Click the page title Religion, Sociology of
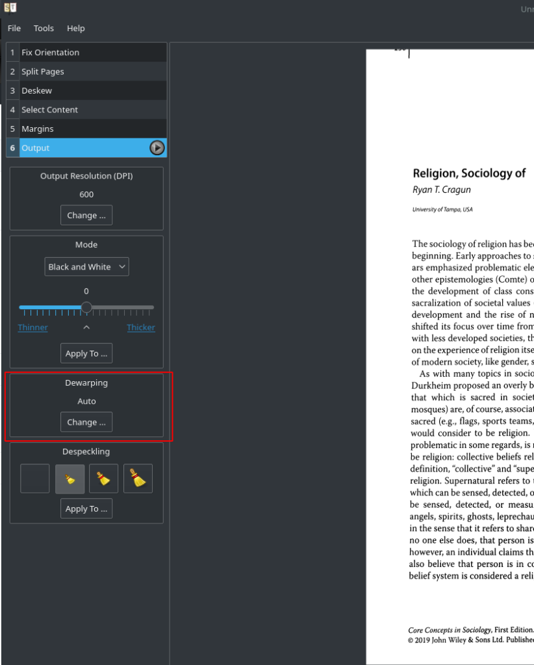This screenshot has height=665, width=534. click(469, 173)
